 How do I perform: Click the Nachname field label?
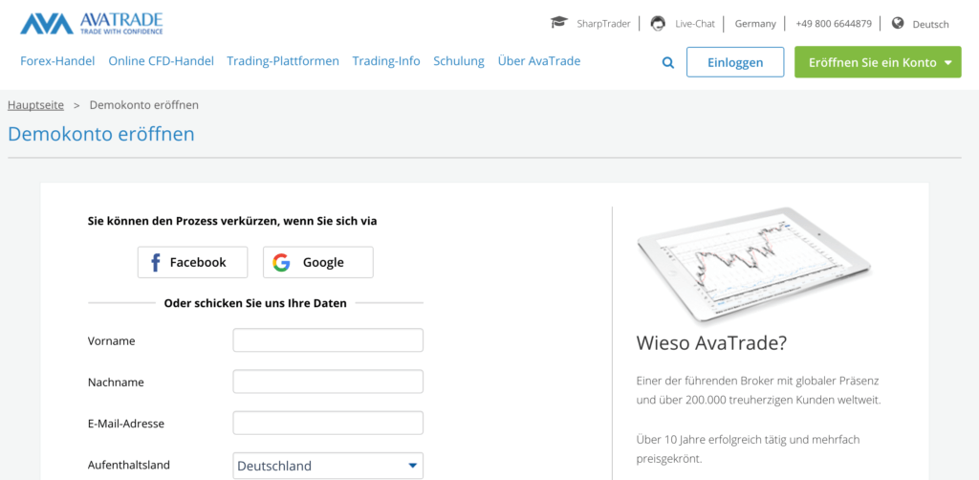pos(116,382)
